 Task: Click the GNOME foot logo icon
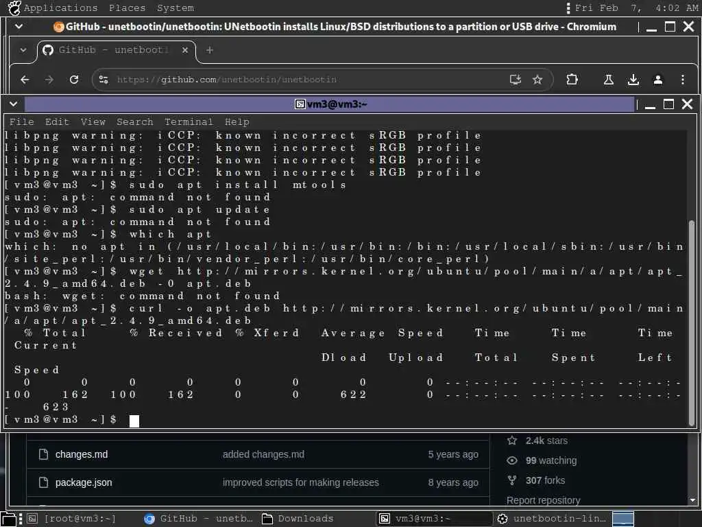pos(14,8)
